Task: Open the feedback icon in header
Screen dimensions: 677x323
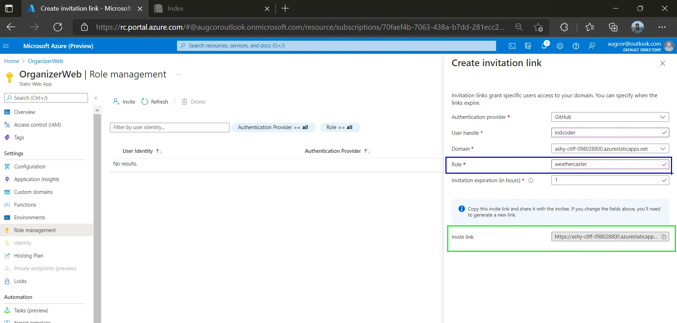Action: click(x=592, y=46)
